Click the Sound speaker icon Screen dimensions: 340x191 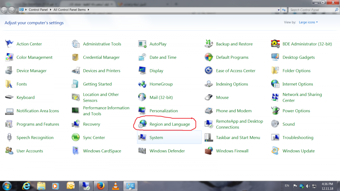(x=275, y=124)
